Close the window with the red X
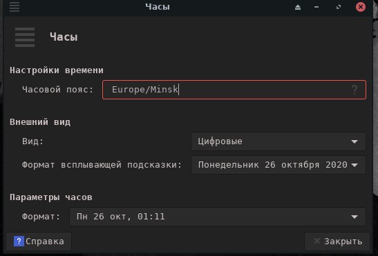This screenshot has width=378, height=256. (x=361, y=7)
